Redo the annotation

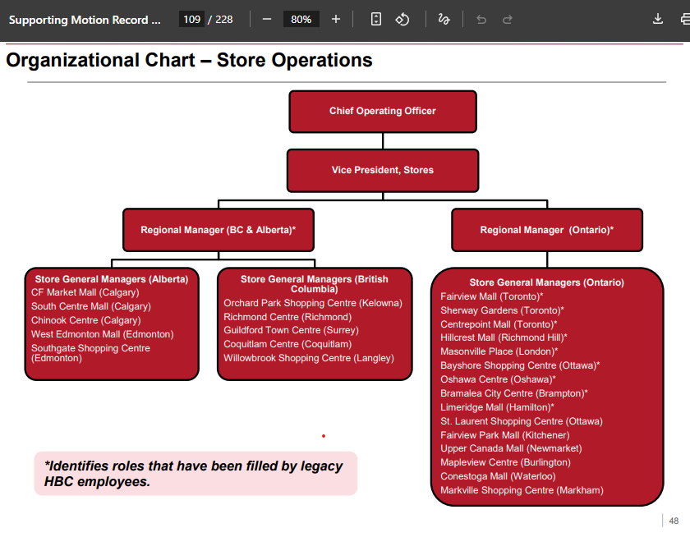[x=508, y=20]
